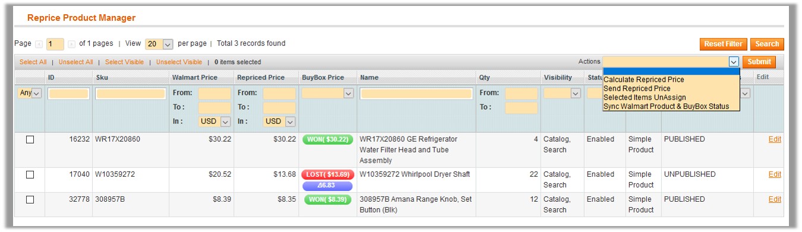The image size is (802, 232).
Task: Open Repriced Price currency USD dropdown
Action: pos(279,121)
